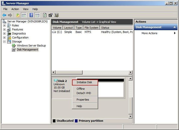
Task: Expand the Features tree node
Action: pyautogui.click(x=4, y=29)
